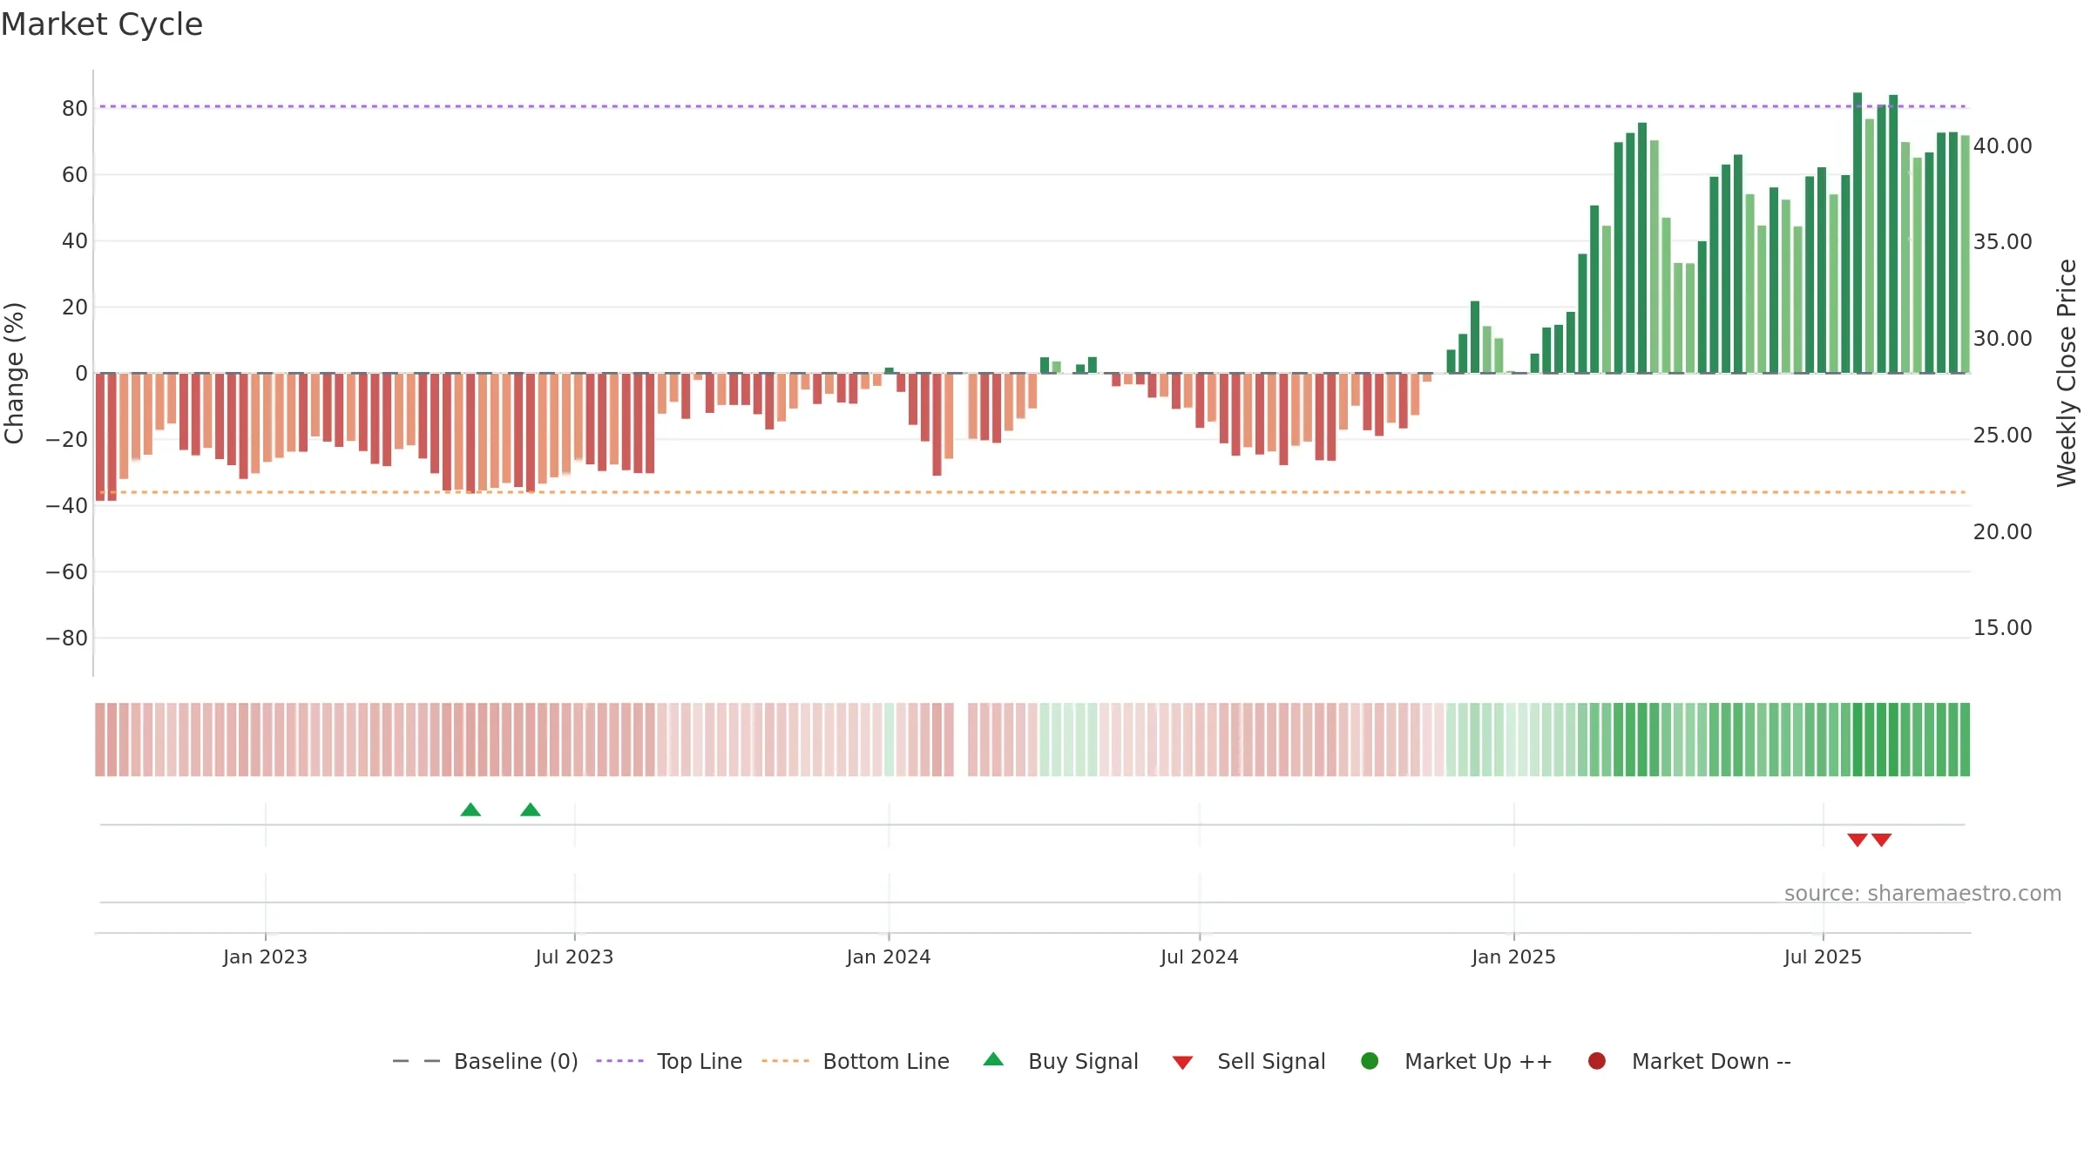2091x1176 pixels.
Task: Toggle the Buy Signal legend entry
Action: pyautogui.click(x=1060, y=1061)
